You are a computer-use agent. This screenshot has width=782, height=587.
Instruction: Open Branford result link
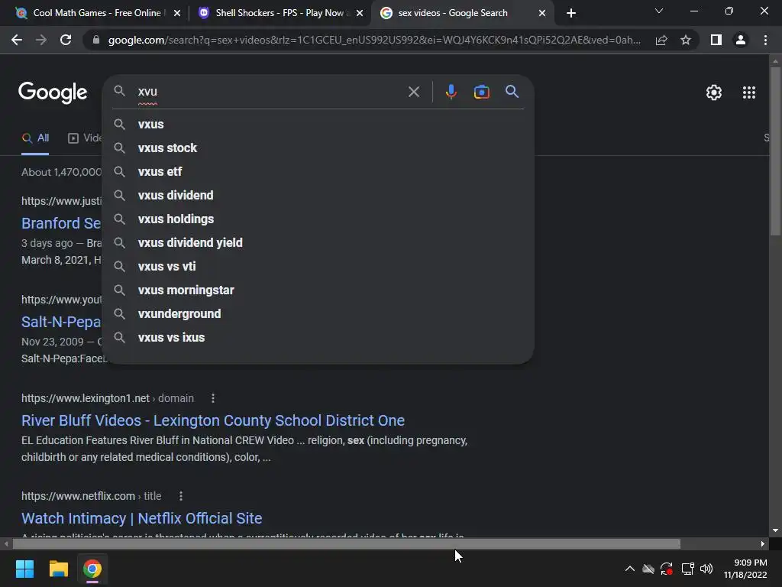61,223
